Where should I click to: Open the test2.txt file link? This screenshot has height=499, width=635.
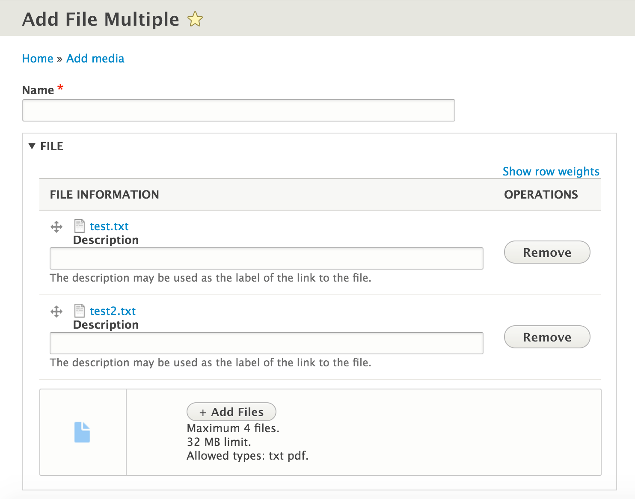coord(113,311)
